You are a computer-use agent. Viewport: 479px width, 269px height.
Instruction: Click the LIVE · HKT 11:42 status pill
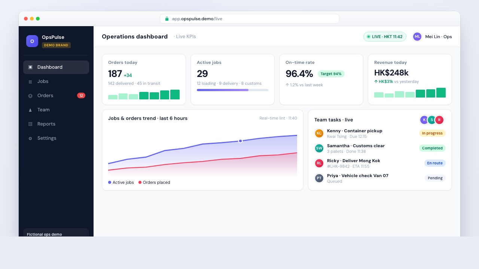click(385, 37)
